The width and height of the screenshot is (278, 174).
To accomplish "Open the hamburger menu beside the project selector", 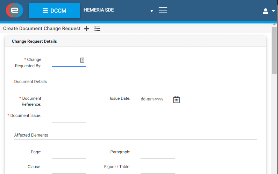I will 163,10.
